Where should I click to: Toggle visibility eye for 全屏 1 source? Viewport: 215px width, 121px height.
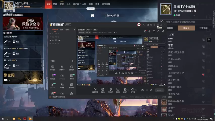coord(50,40)
